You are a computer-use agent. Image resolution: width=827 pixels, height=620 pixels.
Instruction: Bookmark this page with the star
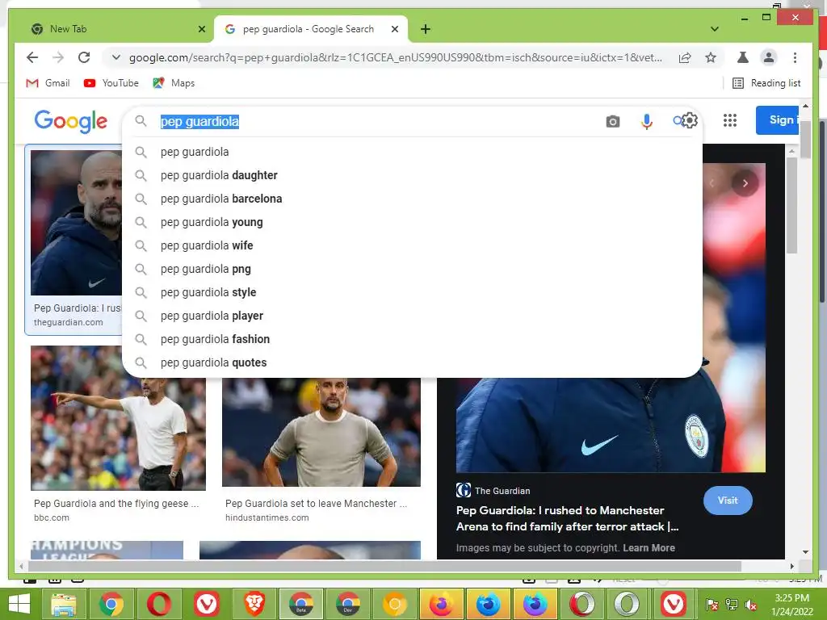click(x=711, y=57)
